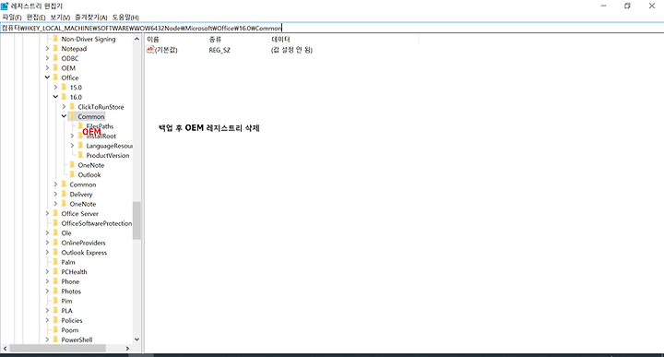This screenshot has width=664, height=357.
Task: Collapse the Office key
Action: tap(47, 77)
